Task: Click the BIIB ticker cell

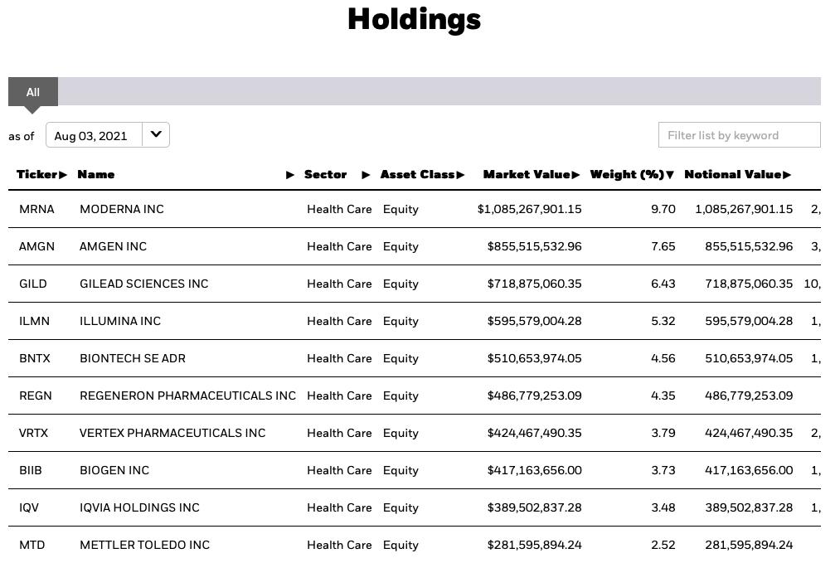Action: tap(31, 470)
